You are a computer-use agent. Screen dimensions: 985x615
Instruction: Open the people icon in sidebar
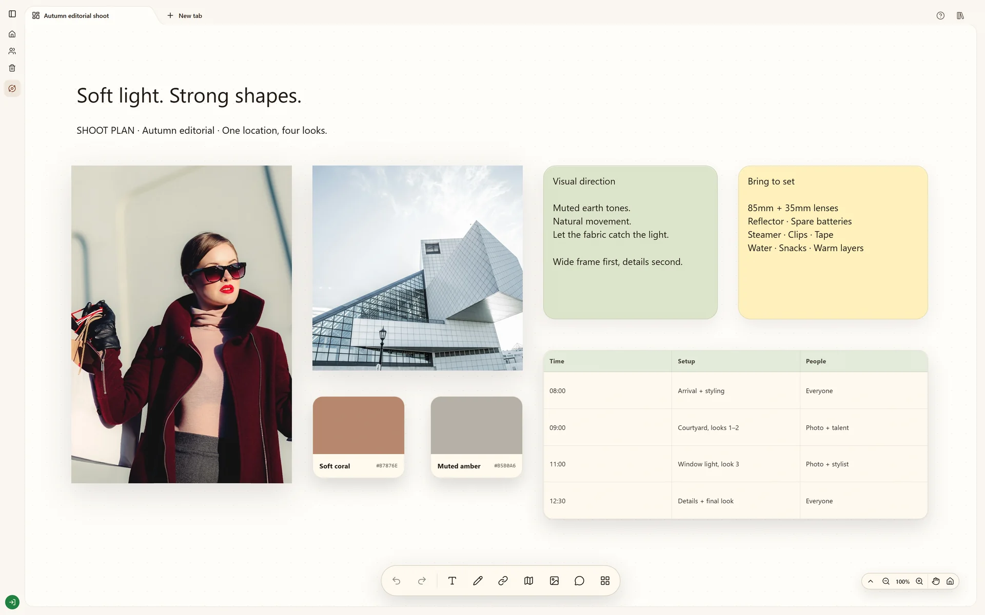(x=12, y=51)
